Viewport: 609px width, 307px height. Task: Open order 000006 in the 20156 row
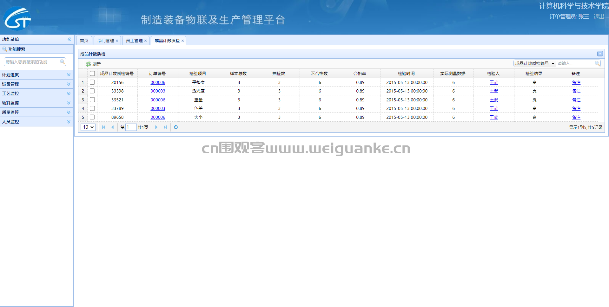point(158,82)
